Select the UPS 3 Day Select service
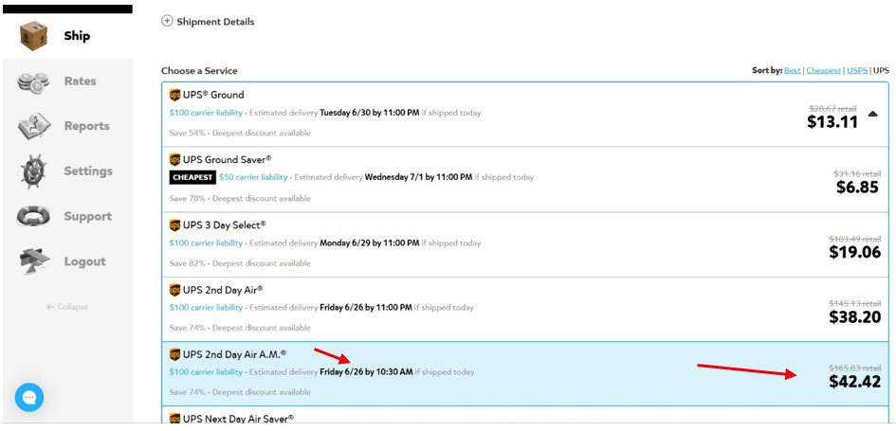 [x=524, y=244]
